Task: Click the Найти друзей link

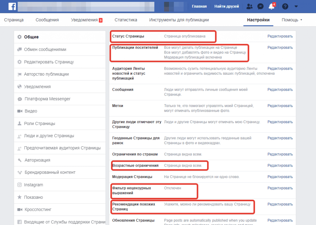Action: point(227,6)
